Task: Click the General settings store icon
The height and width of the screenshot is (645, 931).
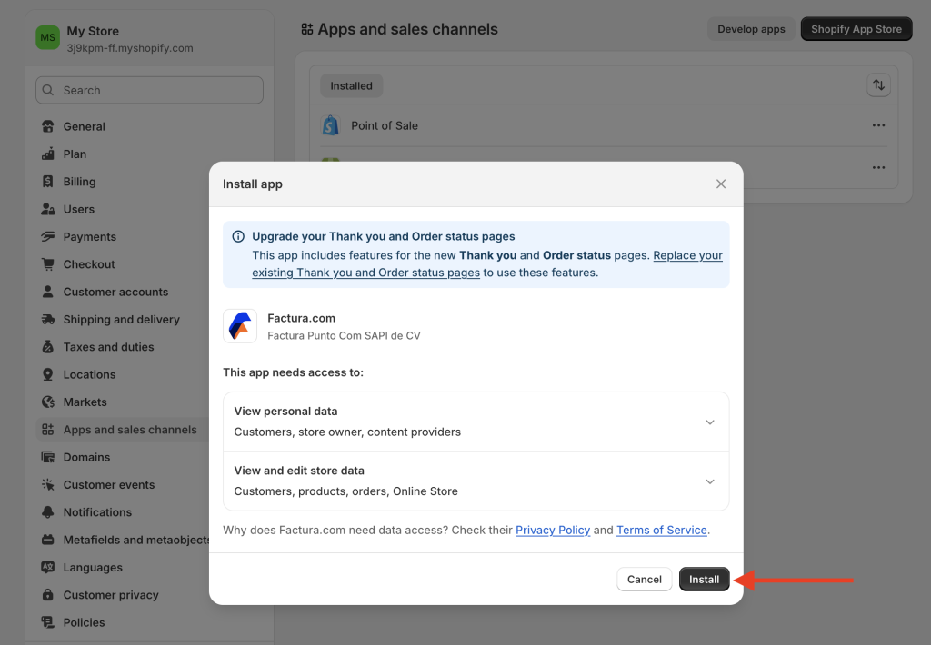Action: point(48,126)
